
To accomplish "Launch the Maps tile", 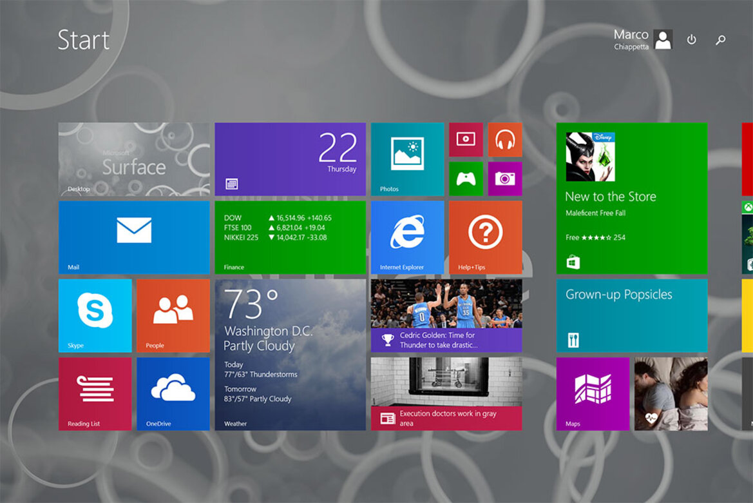I will (x=593, y=394).
